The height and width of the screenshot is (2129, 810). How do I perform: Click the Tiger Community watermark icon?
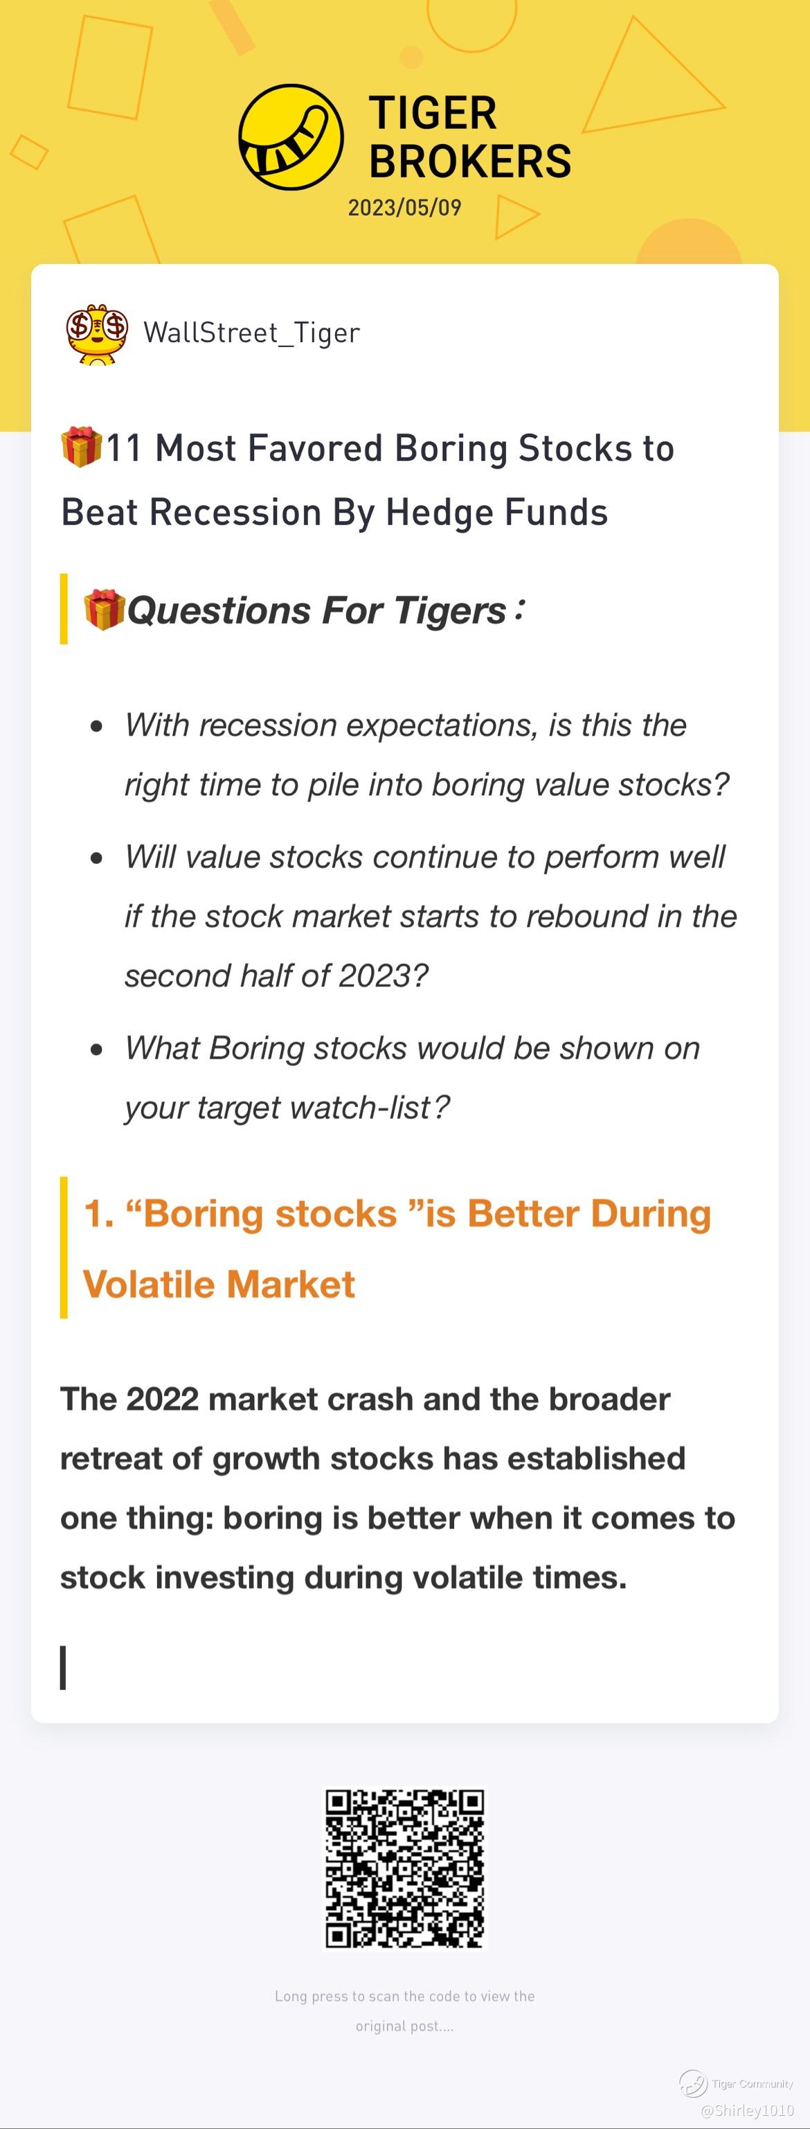coord(694,2083)
